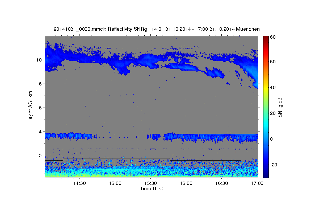Screen dimensions: 319x213
Task: Click the height label 6
Action: (40, 108)
